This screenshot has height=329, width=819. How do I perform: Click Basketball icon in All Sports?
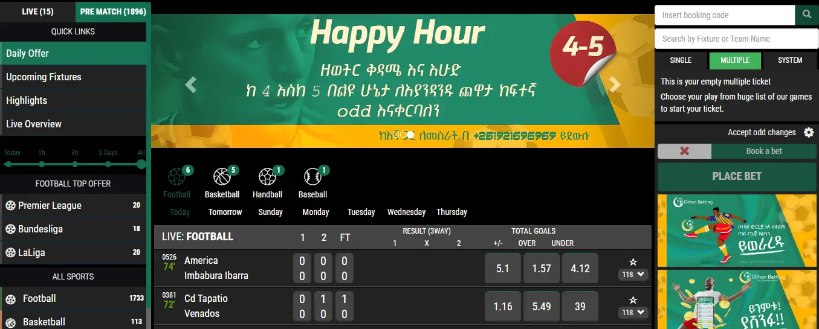[10, 322]
